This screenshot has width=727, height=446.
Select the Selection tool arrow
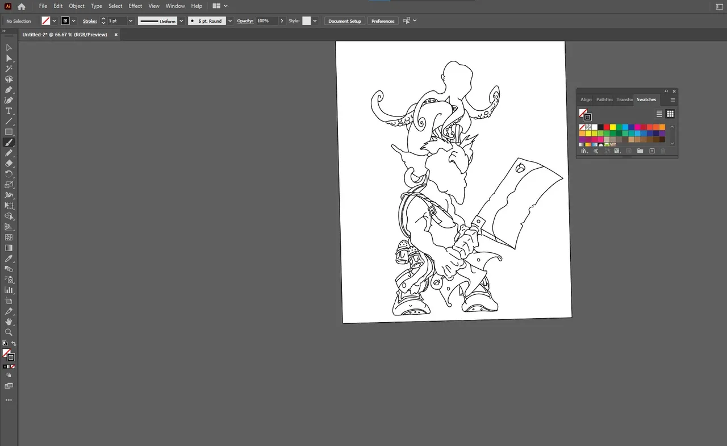pos(9,48)
